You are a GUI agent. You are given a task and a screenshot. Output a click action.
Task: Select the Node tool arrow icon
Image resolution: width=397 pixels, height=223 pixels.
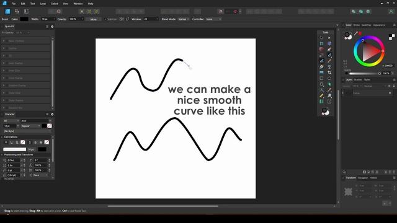329,38
